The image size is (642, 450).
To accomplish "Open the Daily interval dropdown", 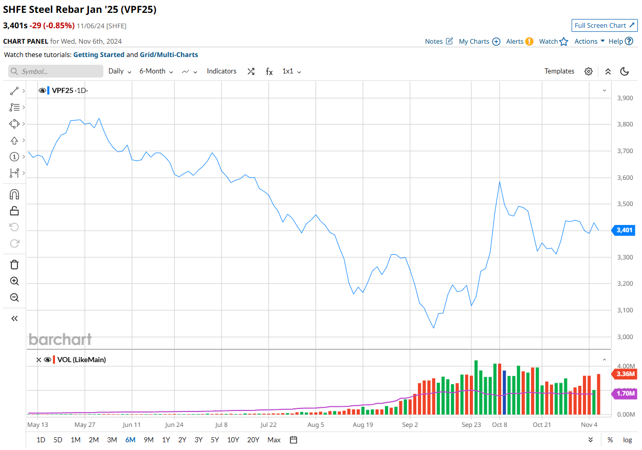I will pyautogui.click(x=120, y=71).
